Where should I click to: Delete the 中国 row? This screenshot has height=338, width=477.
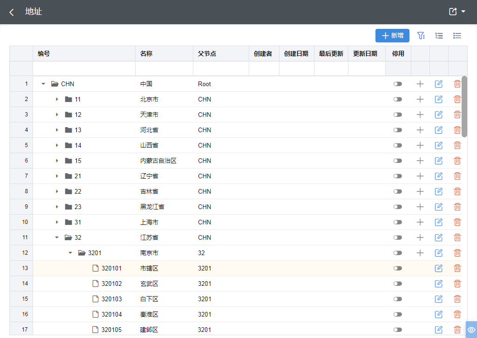(x=457, y=84)
